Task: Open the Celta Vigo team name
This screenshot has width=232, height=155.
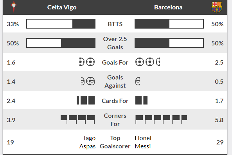Action: pyautogui.click(x=62, y=7)
